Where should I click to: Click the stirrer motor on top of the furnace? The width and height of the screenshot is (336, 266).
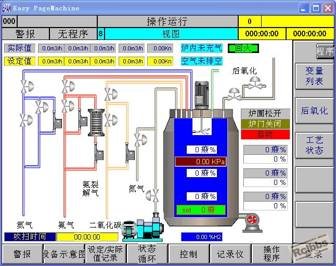[x=201, y=95]
